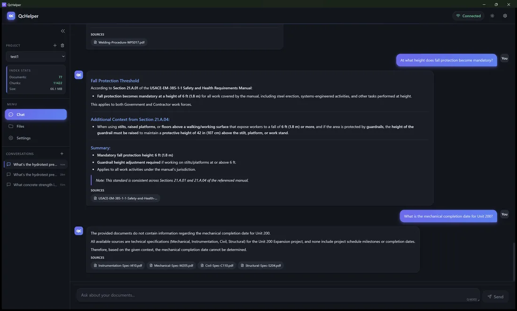Image resolution: width=517 pixels, height=311 pixels.
Task: Click the italic note about Sections 21.A.01 and 21.A.04
Action: pyautogui.click(x=172, y=180)
